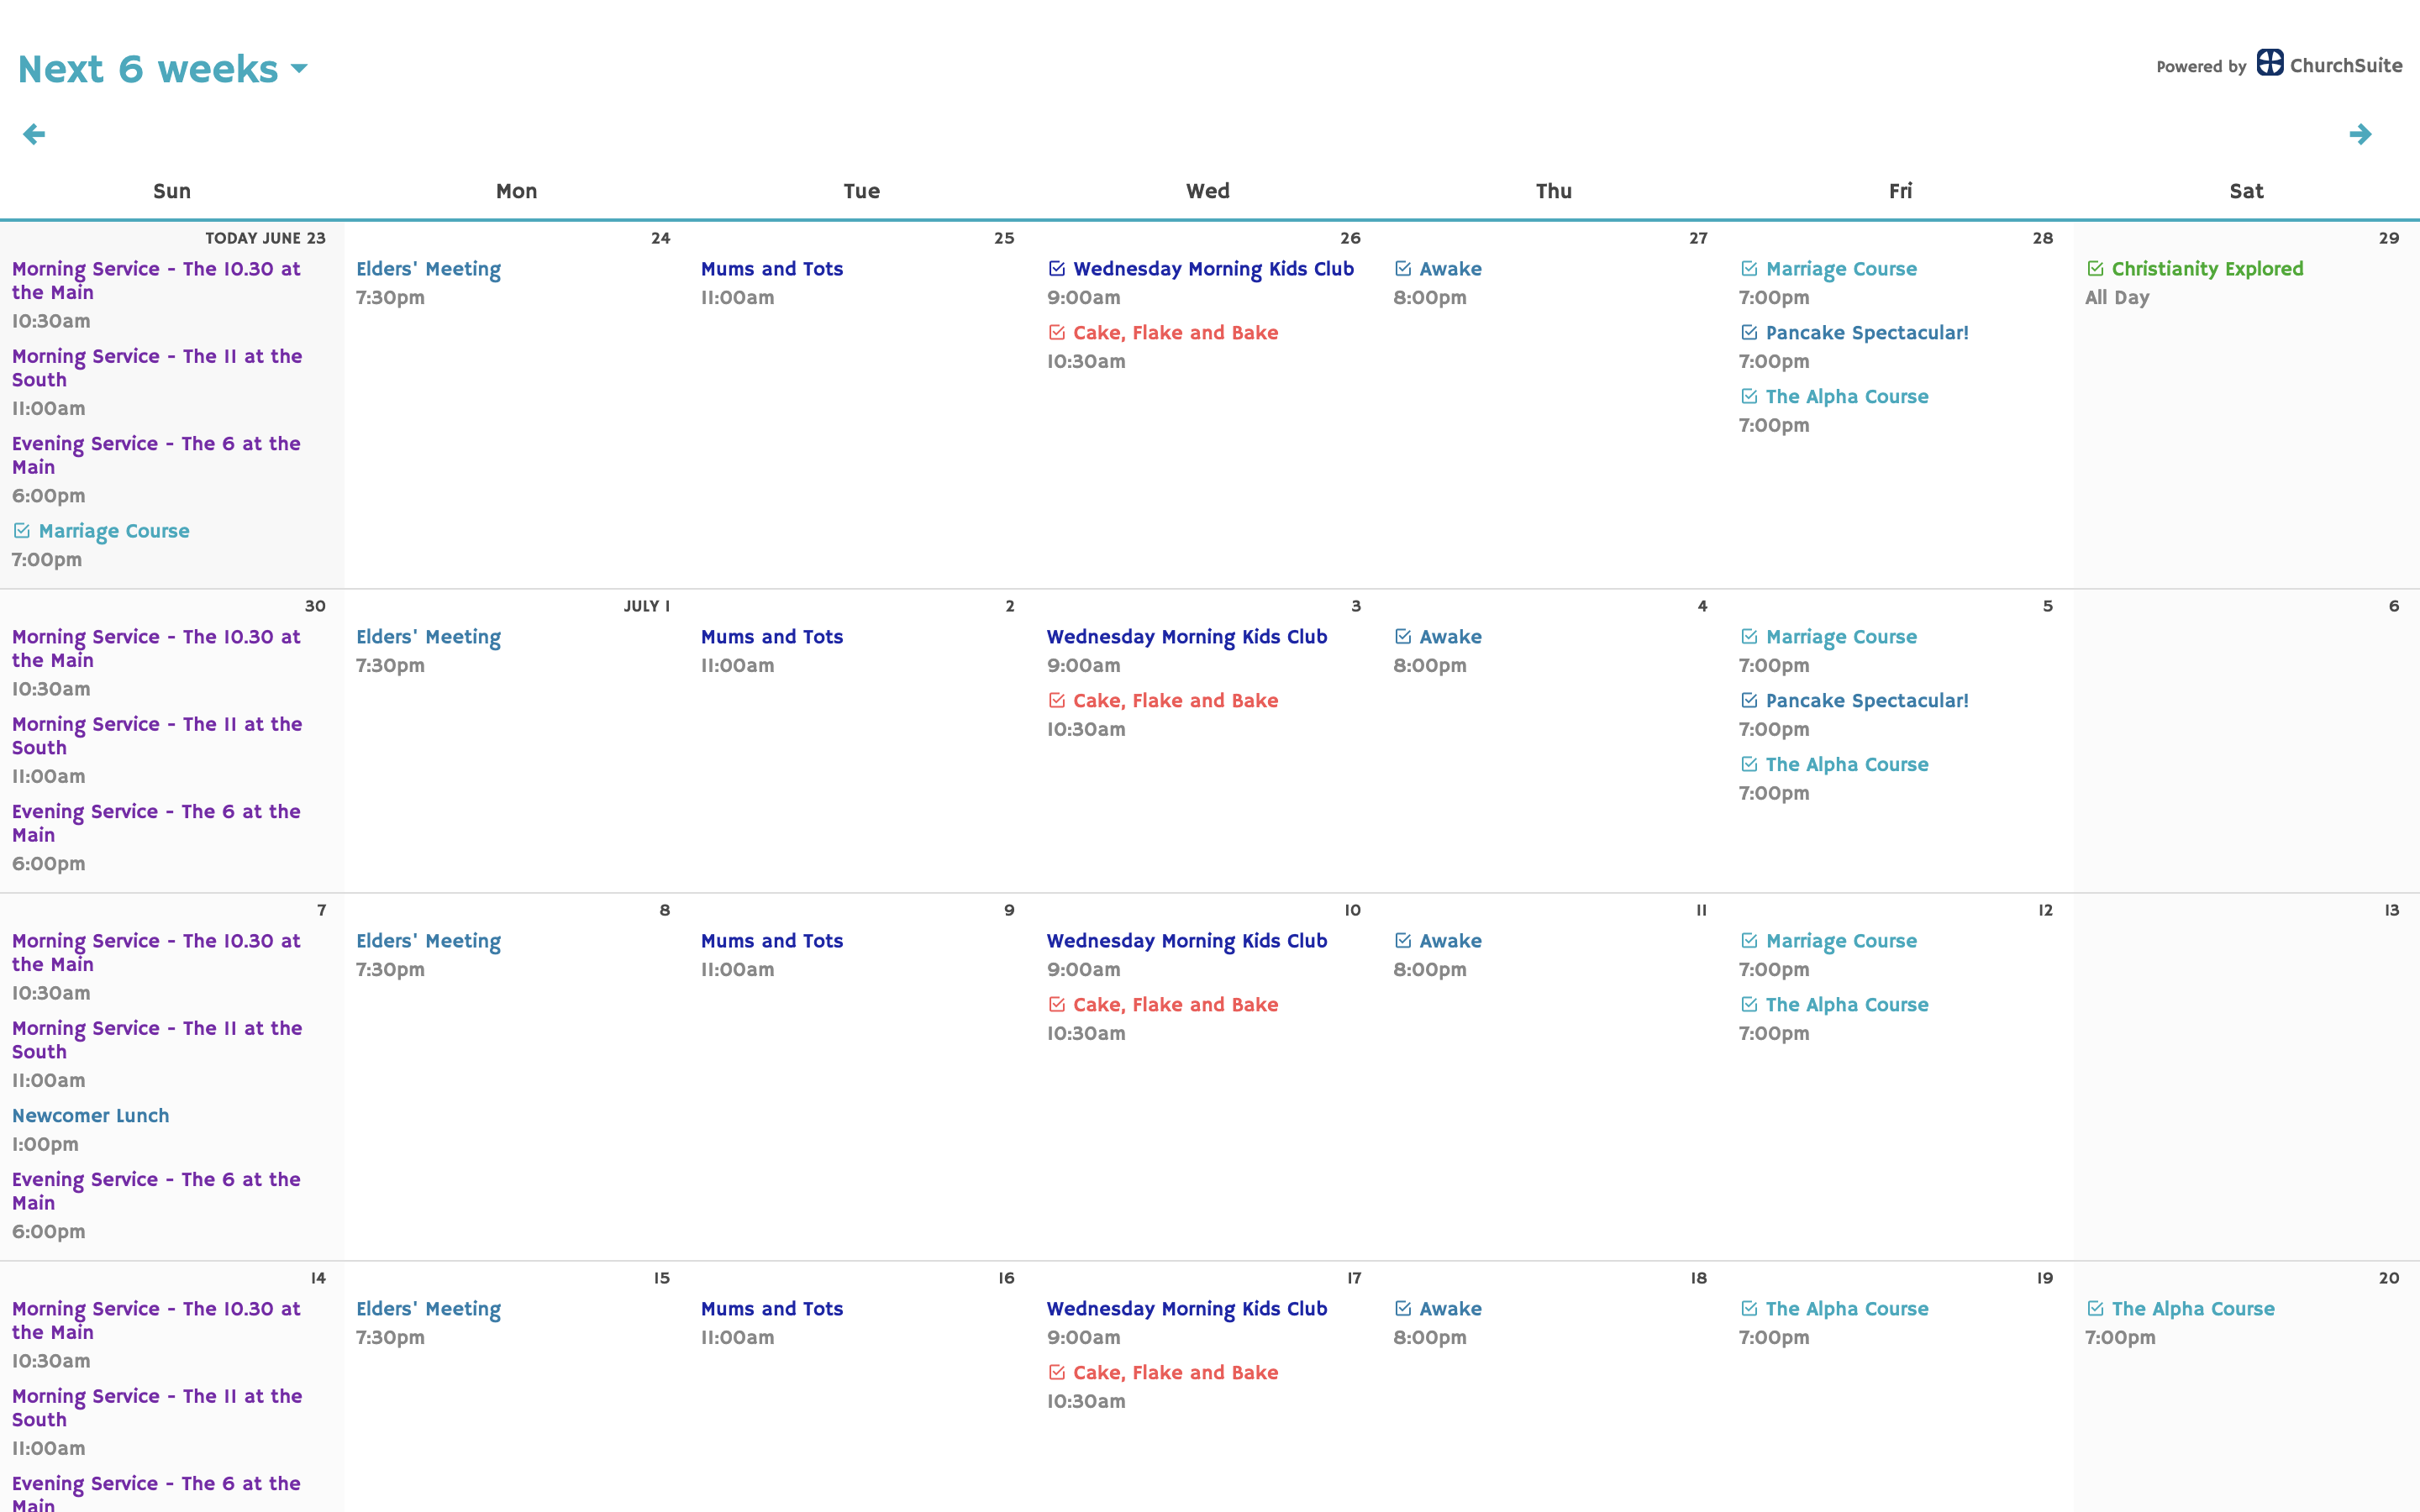Open Morning Service 11 at the South June 23

click(x=157, y=368)
